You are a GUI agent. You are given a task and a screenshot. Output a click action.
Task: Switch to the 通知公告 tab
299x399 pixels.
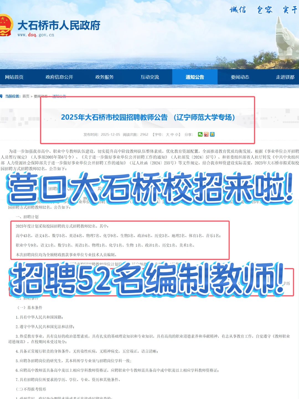pos(195,77)
